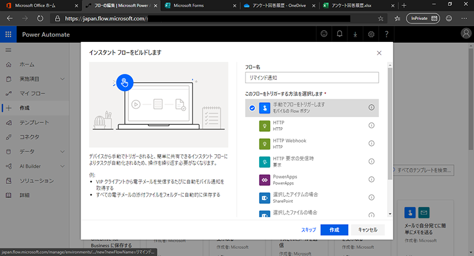This screenshot has height=256, width=474.
Task: Open the favorites list icon
Action: pyautogui.click(x=397, y=18)
